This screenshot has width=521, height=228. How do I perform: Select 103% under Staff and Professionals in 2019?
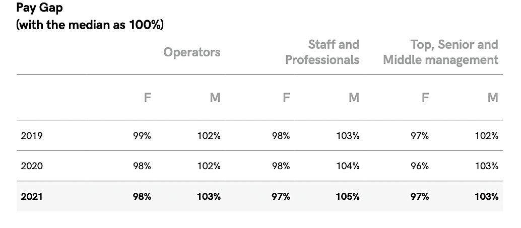(348, 135)
